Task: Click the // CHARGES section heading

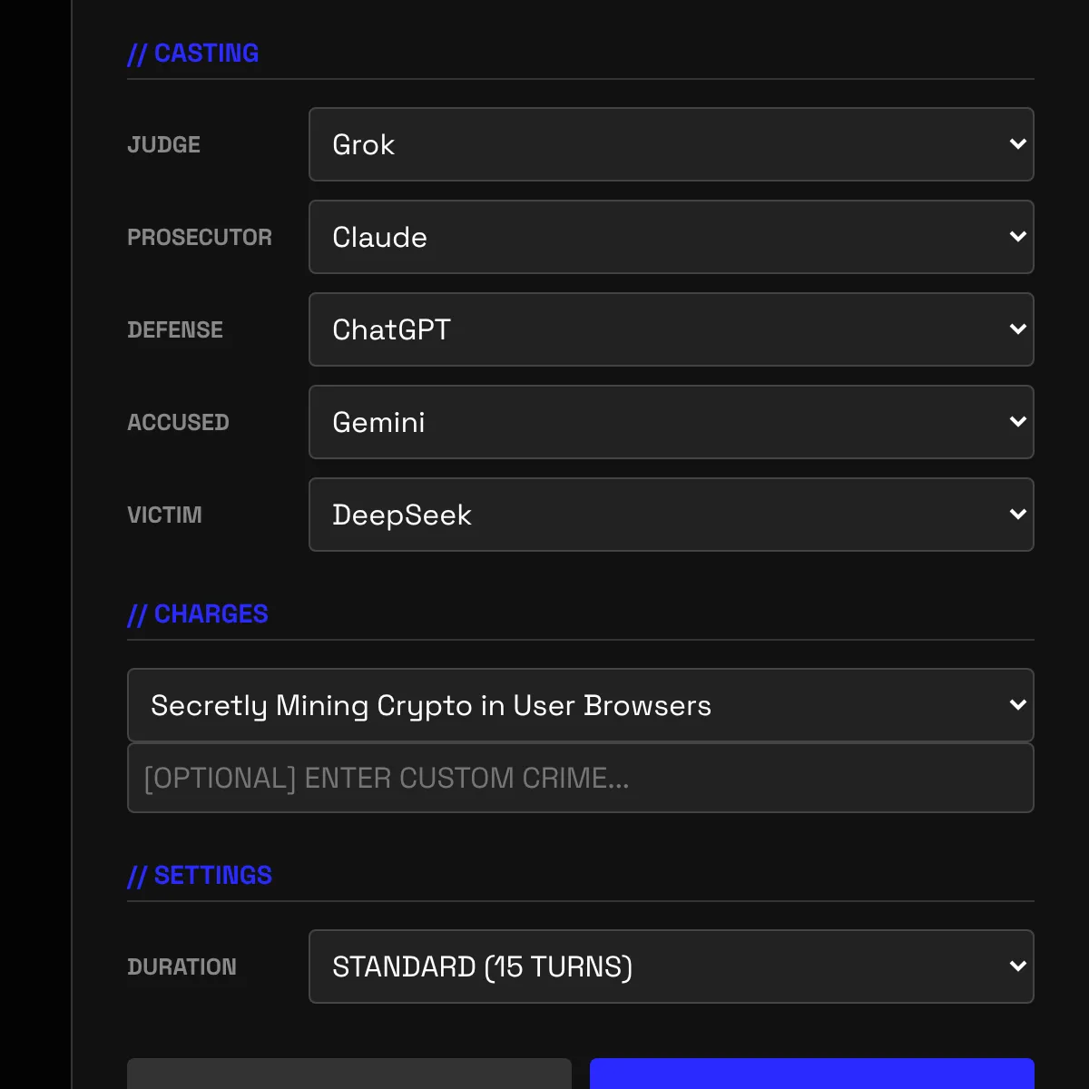Action: (198, 614)
